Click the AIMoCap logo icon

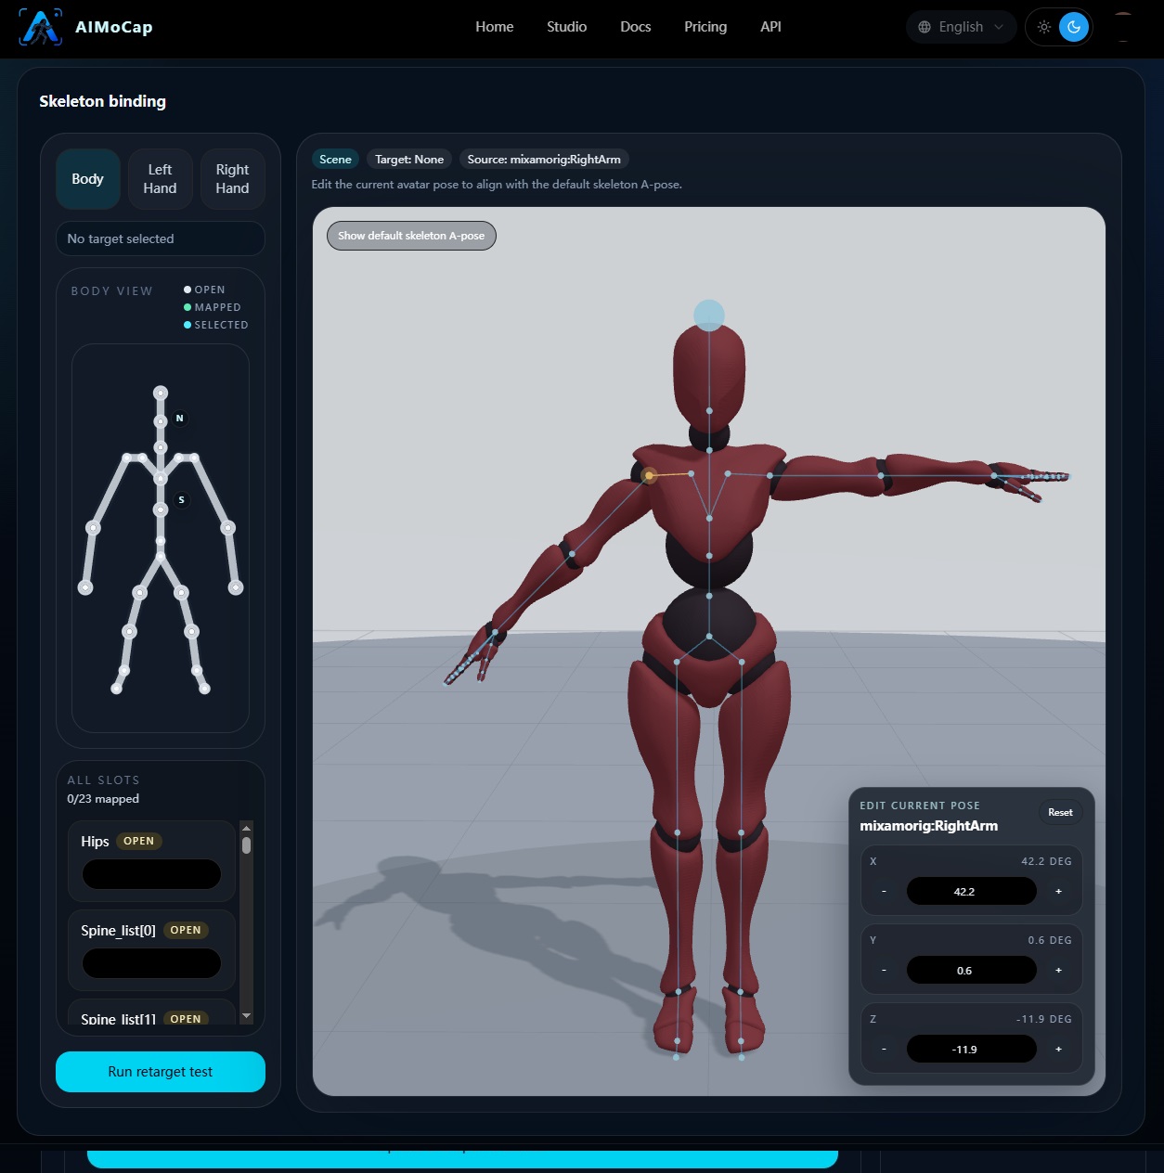pos(41,27)
